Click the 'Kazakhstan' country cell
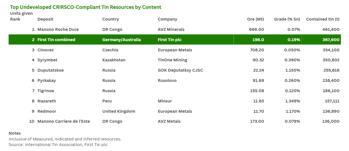 (114, 60)
